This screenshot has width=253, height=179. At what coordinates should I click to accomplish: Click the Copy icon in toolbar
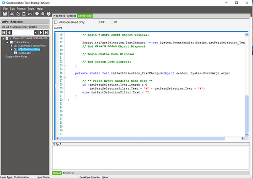pos(18,14)
